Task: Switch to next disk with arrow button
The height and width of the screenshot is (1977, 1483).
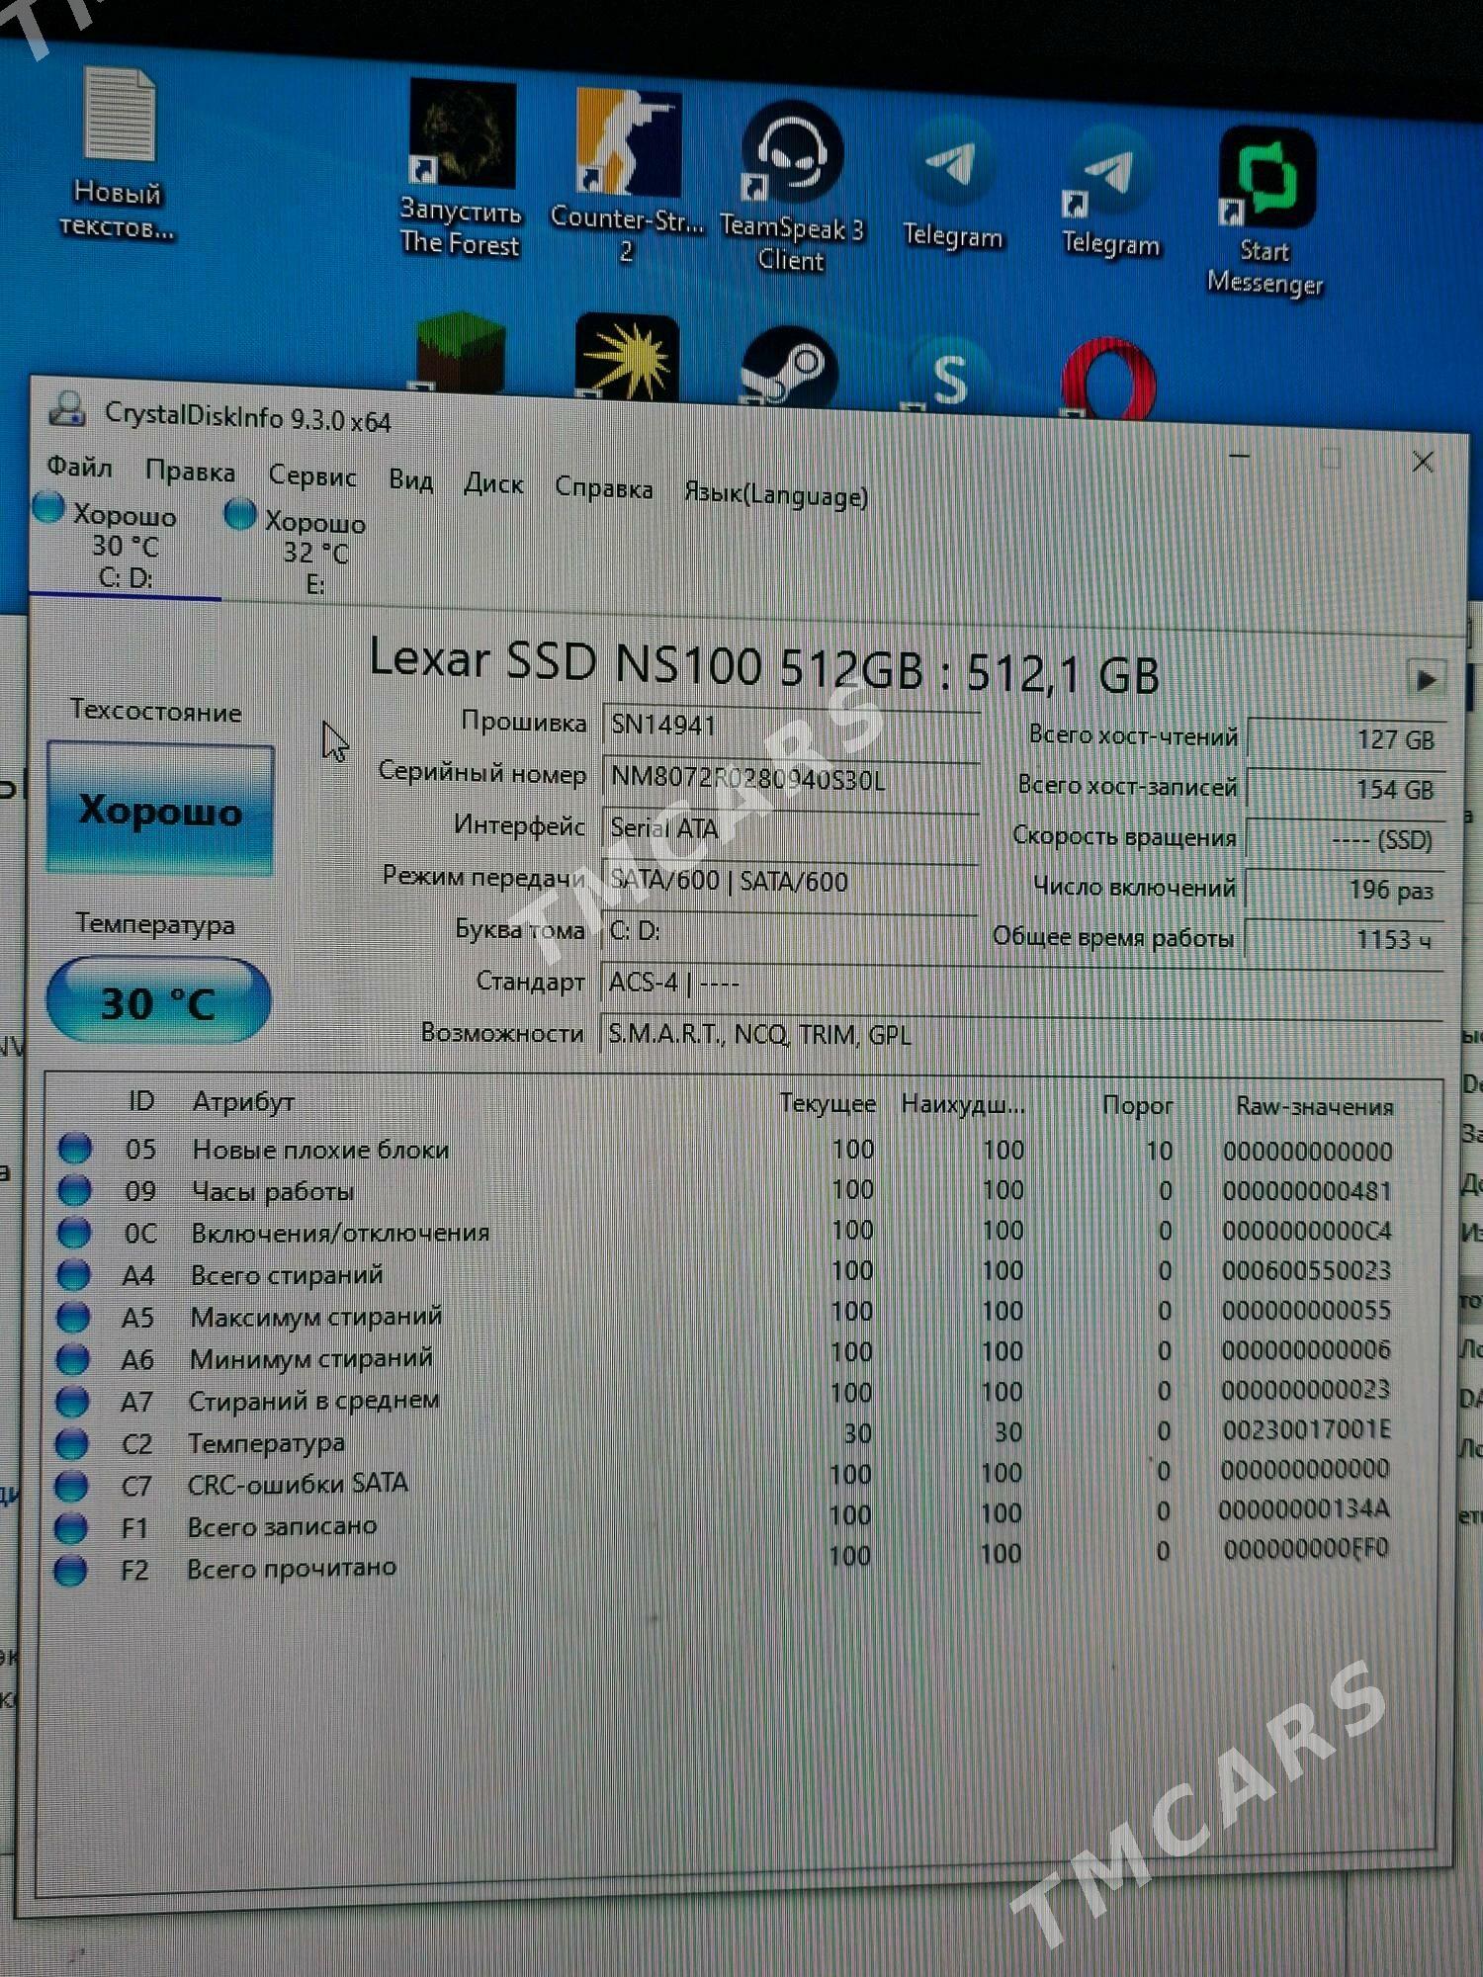Action: [x=1426, y=679]
